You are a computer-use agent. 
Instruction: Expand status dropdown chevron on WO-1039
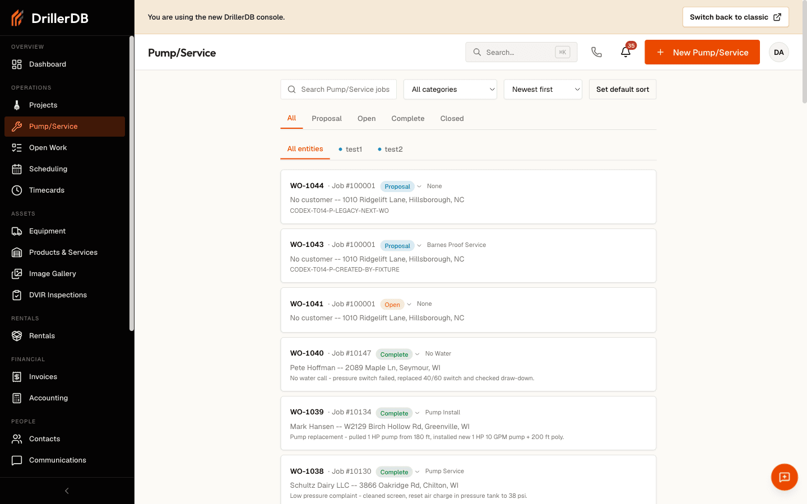418,413
